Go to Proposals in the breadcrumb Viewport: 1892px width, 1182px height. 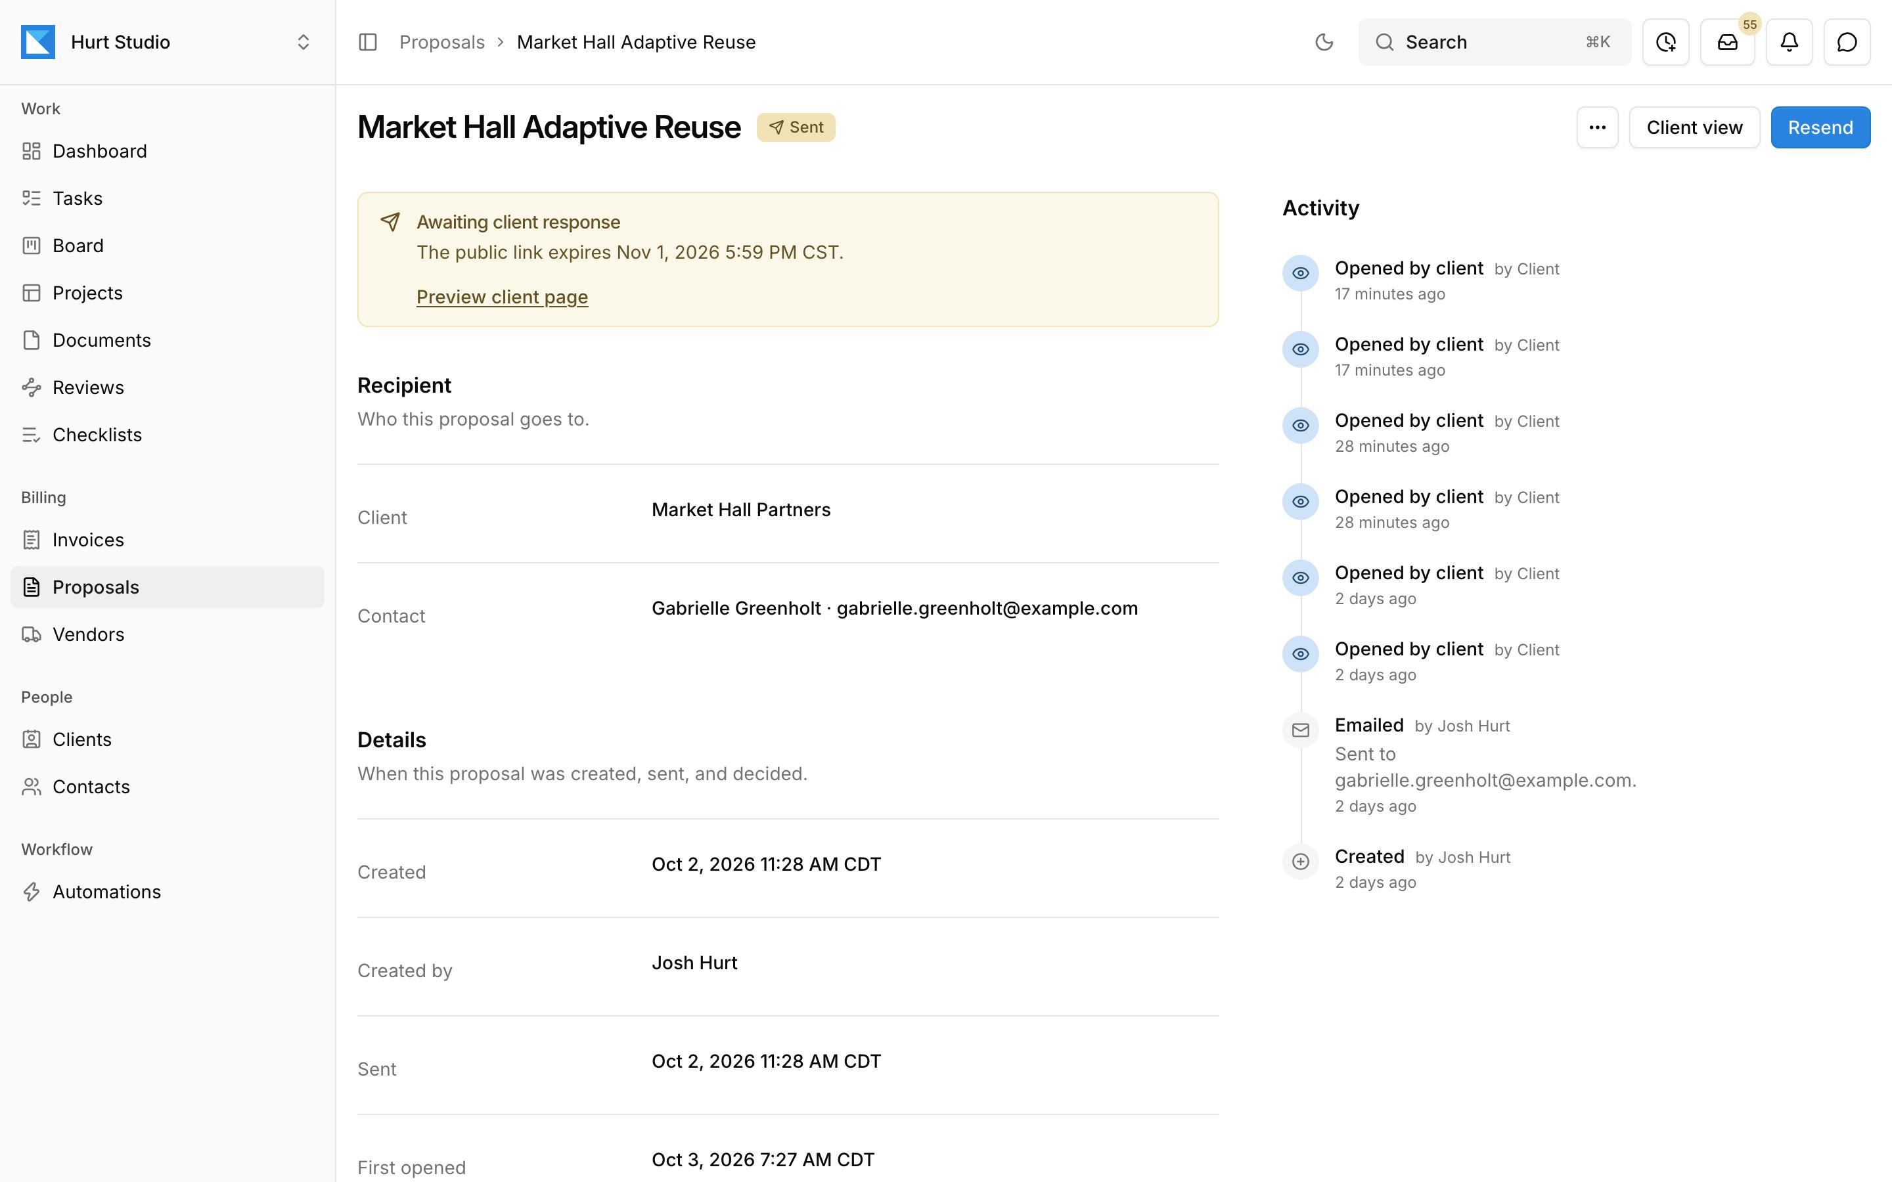click(x=441, y=42)
